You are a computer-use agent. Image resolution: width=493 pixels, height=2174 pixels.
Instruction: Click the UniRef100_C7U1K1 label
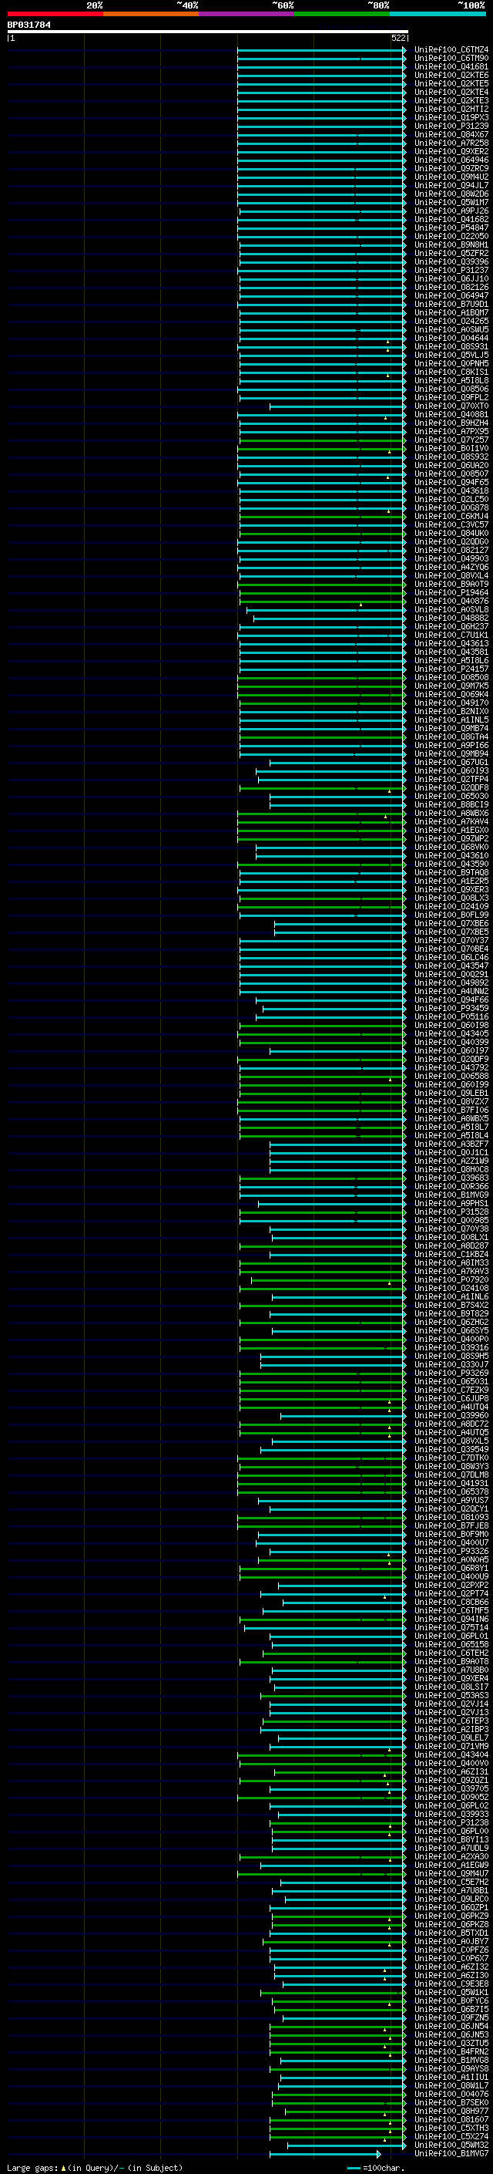coord(451,635)
